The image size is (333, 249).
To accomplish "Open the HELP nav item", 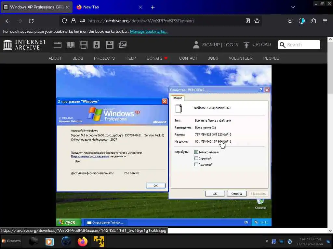I will (131, 58).
